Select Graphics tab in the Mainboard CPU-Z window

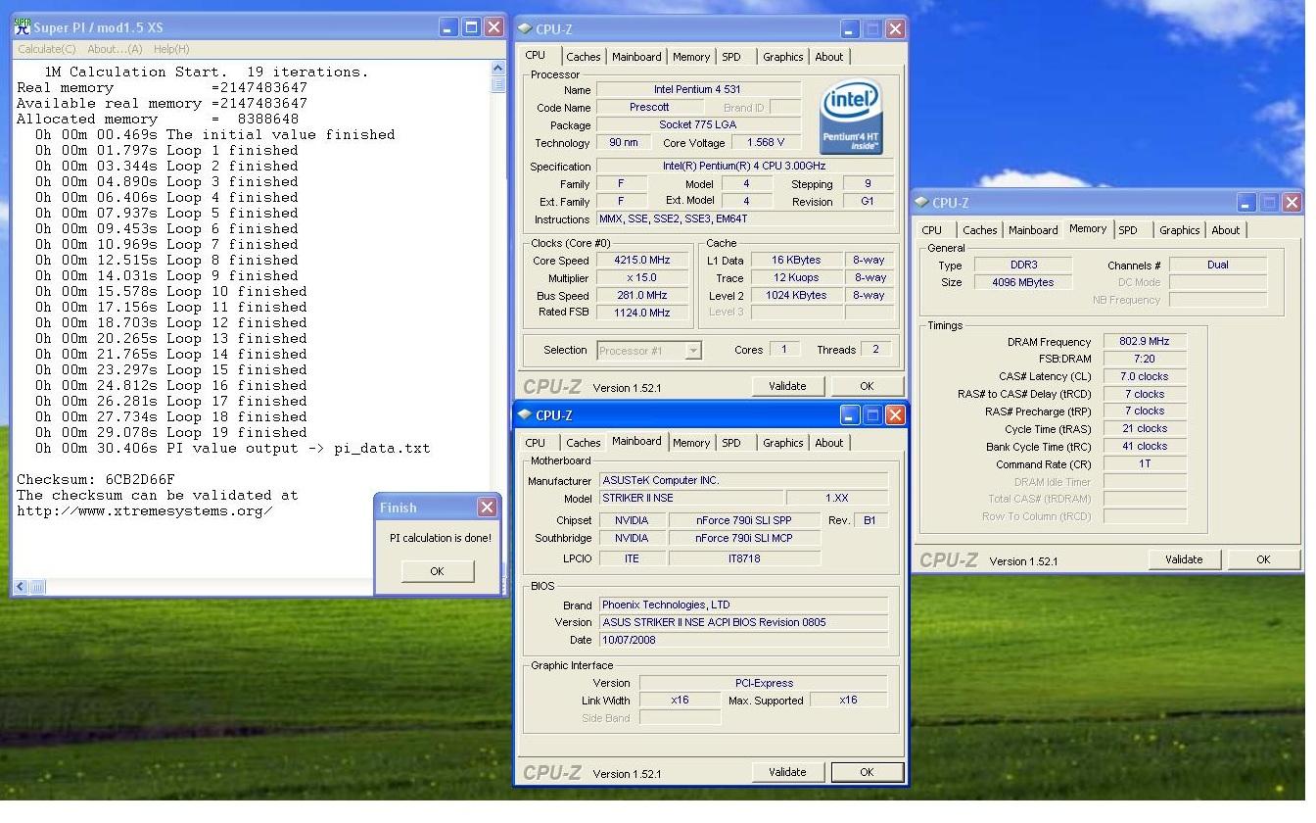click(783, 443)
